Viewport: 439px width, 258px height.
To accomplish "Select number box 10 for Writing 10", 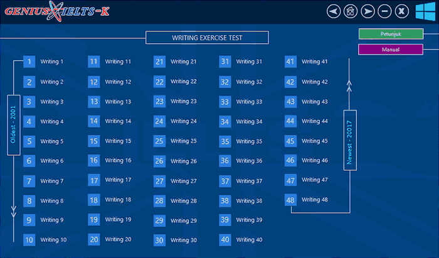I will (x=29, y=240).
